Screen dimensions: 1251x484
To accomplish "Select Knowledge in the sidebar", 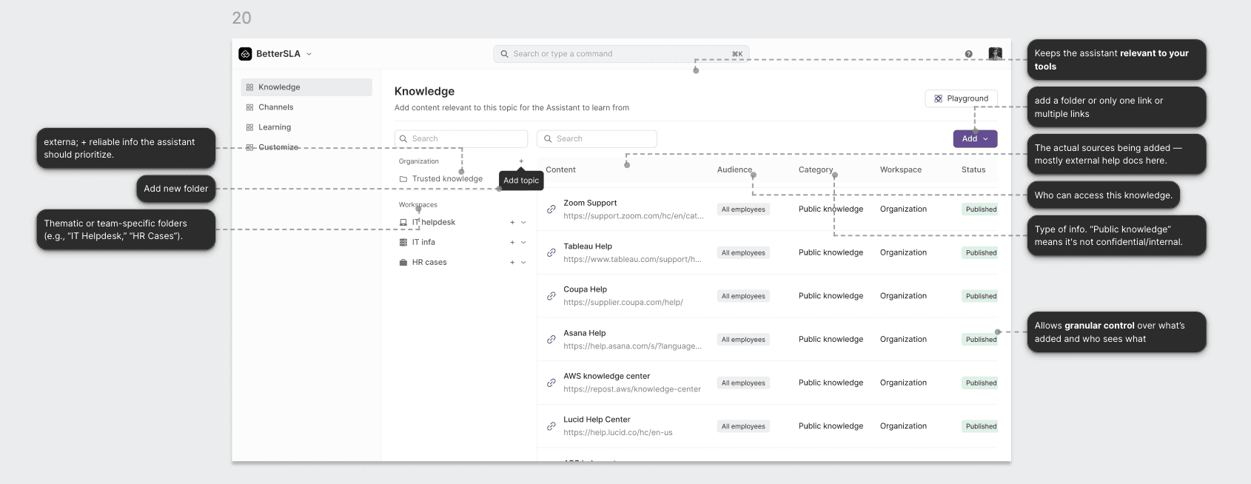I will pyautogui.click(x=306, y=87).
